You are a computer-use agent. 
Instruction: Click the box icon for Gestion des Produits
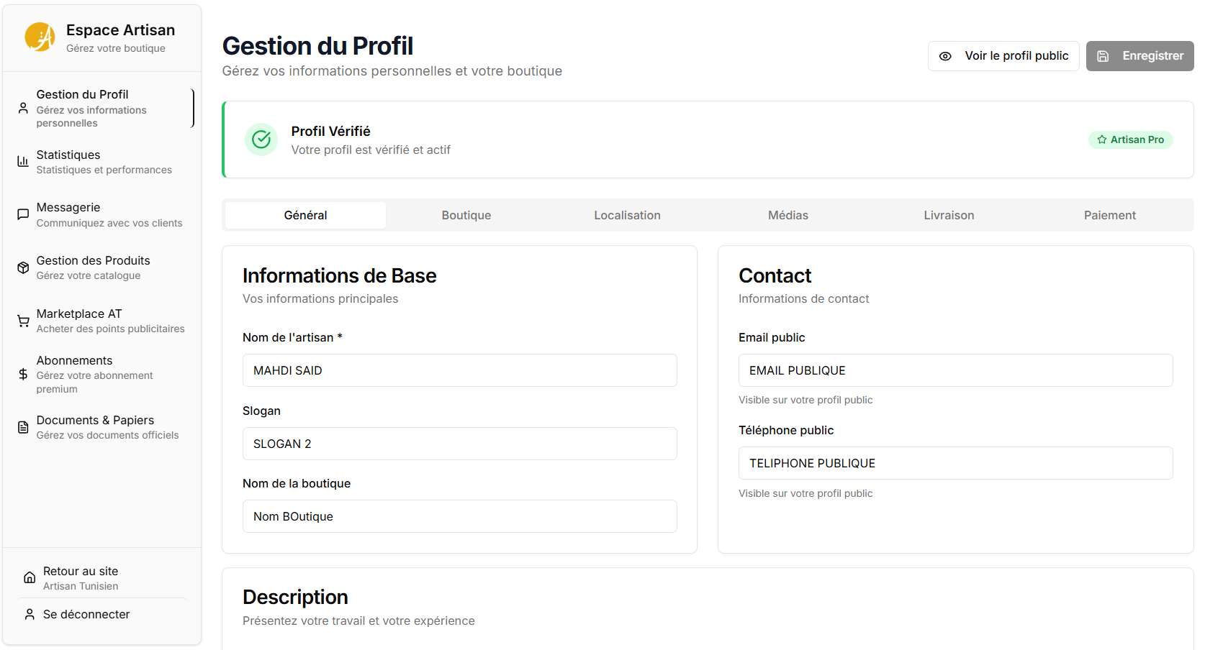pos(23,267)
